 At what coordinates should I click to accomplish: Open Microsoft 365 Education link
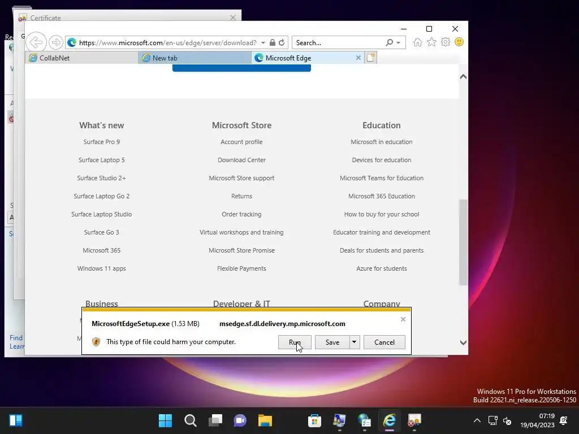pyautogui.click(x=382, y=196)
